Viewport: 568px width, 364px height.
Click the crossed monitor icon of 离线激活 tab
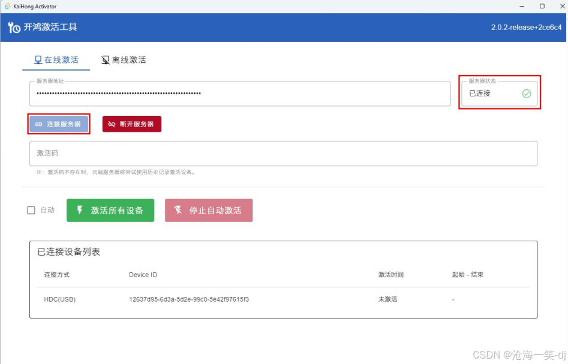click(105, 60)
